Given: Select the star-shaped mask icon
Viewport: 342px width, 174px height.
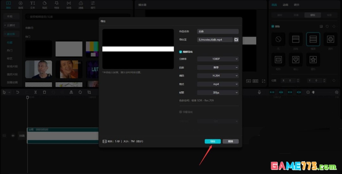Looking at the screenshot, I should tap(313, 59).
